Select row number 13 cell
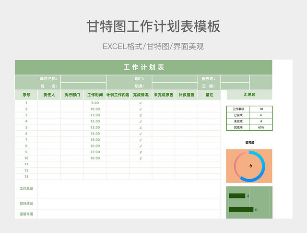This screenshot has width=307, height=233. point(26,176)
